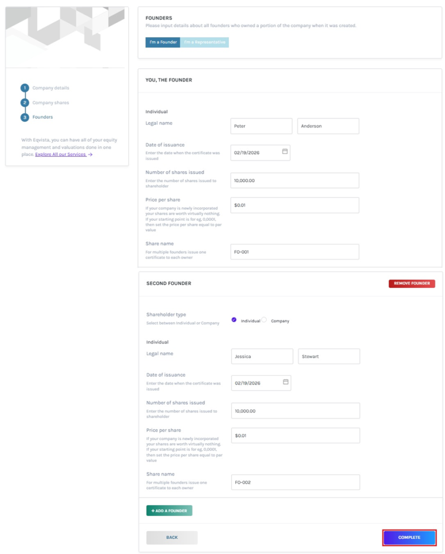Go back with the Back button
The width and height of the screenshot is (445, 554).
(x=172, y=537)
